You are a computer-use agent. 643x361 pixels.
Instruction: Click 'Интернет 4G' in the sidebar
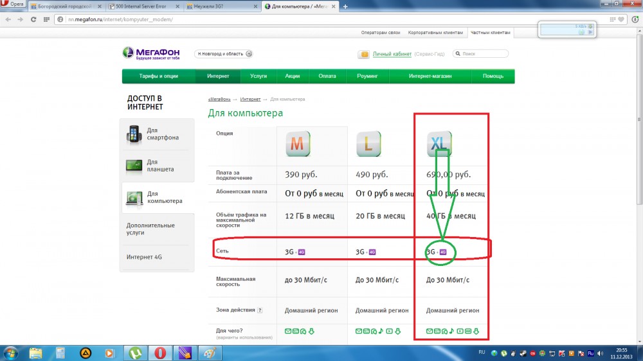coord(149,257)
